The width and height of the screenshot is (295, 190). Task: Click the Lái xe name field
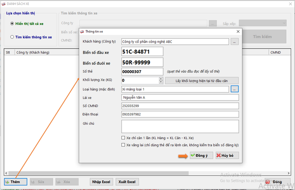pos(180,97)
